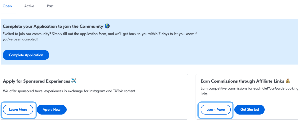Click the Instagram and TikTok content description
Image resolution: width=301 pixels, height=125 pixels.
tap(70, 91)
